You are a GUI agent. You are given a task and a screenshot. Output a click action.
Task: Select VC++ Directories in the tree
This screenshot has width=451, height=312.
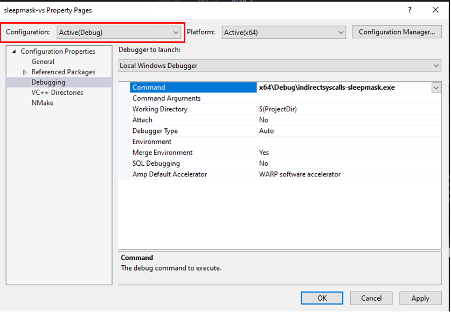point(57,93)
